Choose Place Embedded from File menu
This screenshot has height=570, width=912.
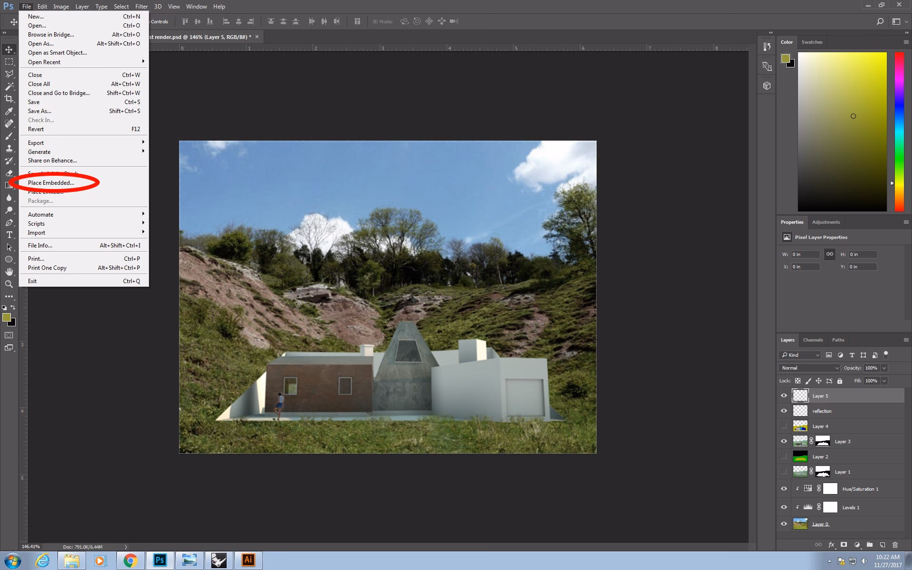(51, 183)
